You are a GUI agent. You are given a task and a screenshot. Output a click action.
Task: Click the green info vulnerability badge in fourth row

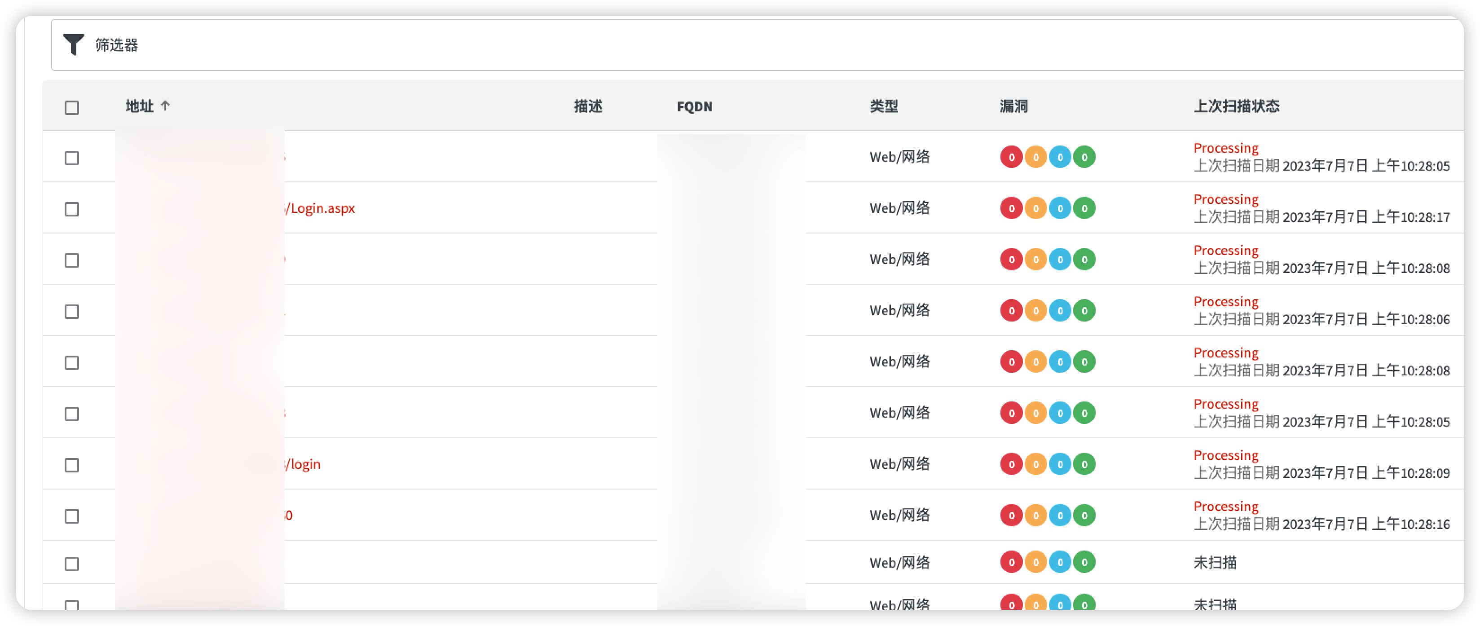coord(1084,310)
